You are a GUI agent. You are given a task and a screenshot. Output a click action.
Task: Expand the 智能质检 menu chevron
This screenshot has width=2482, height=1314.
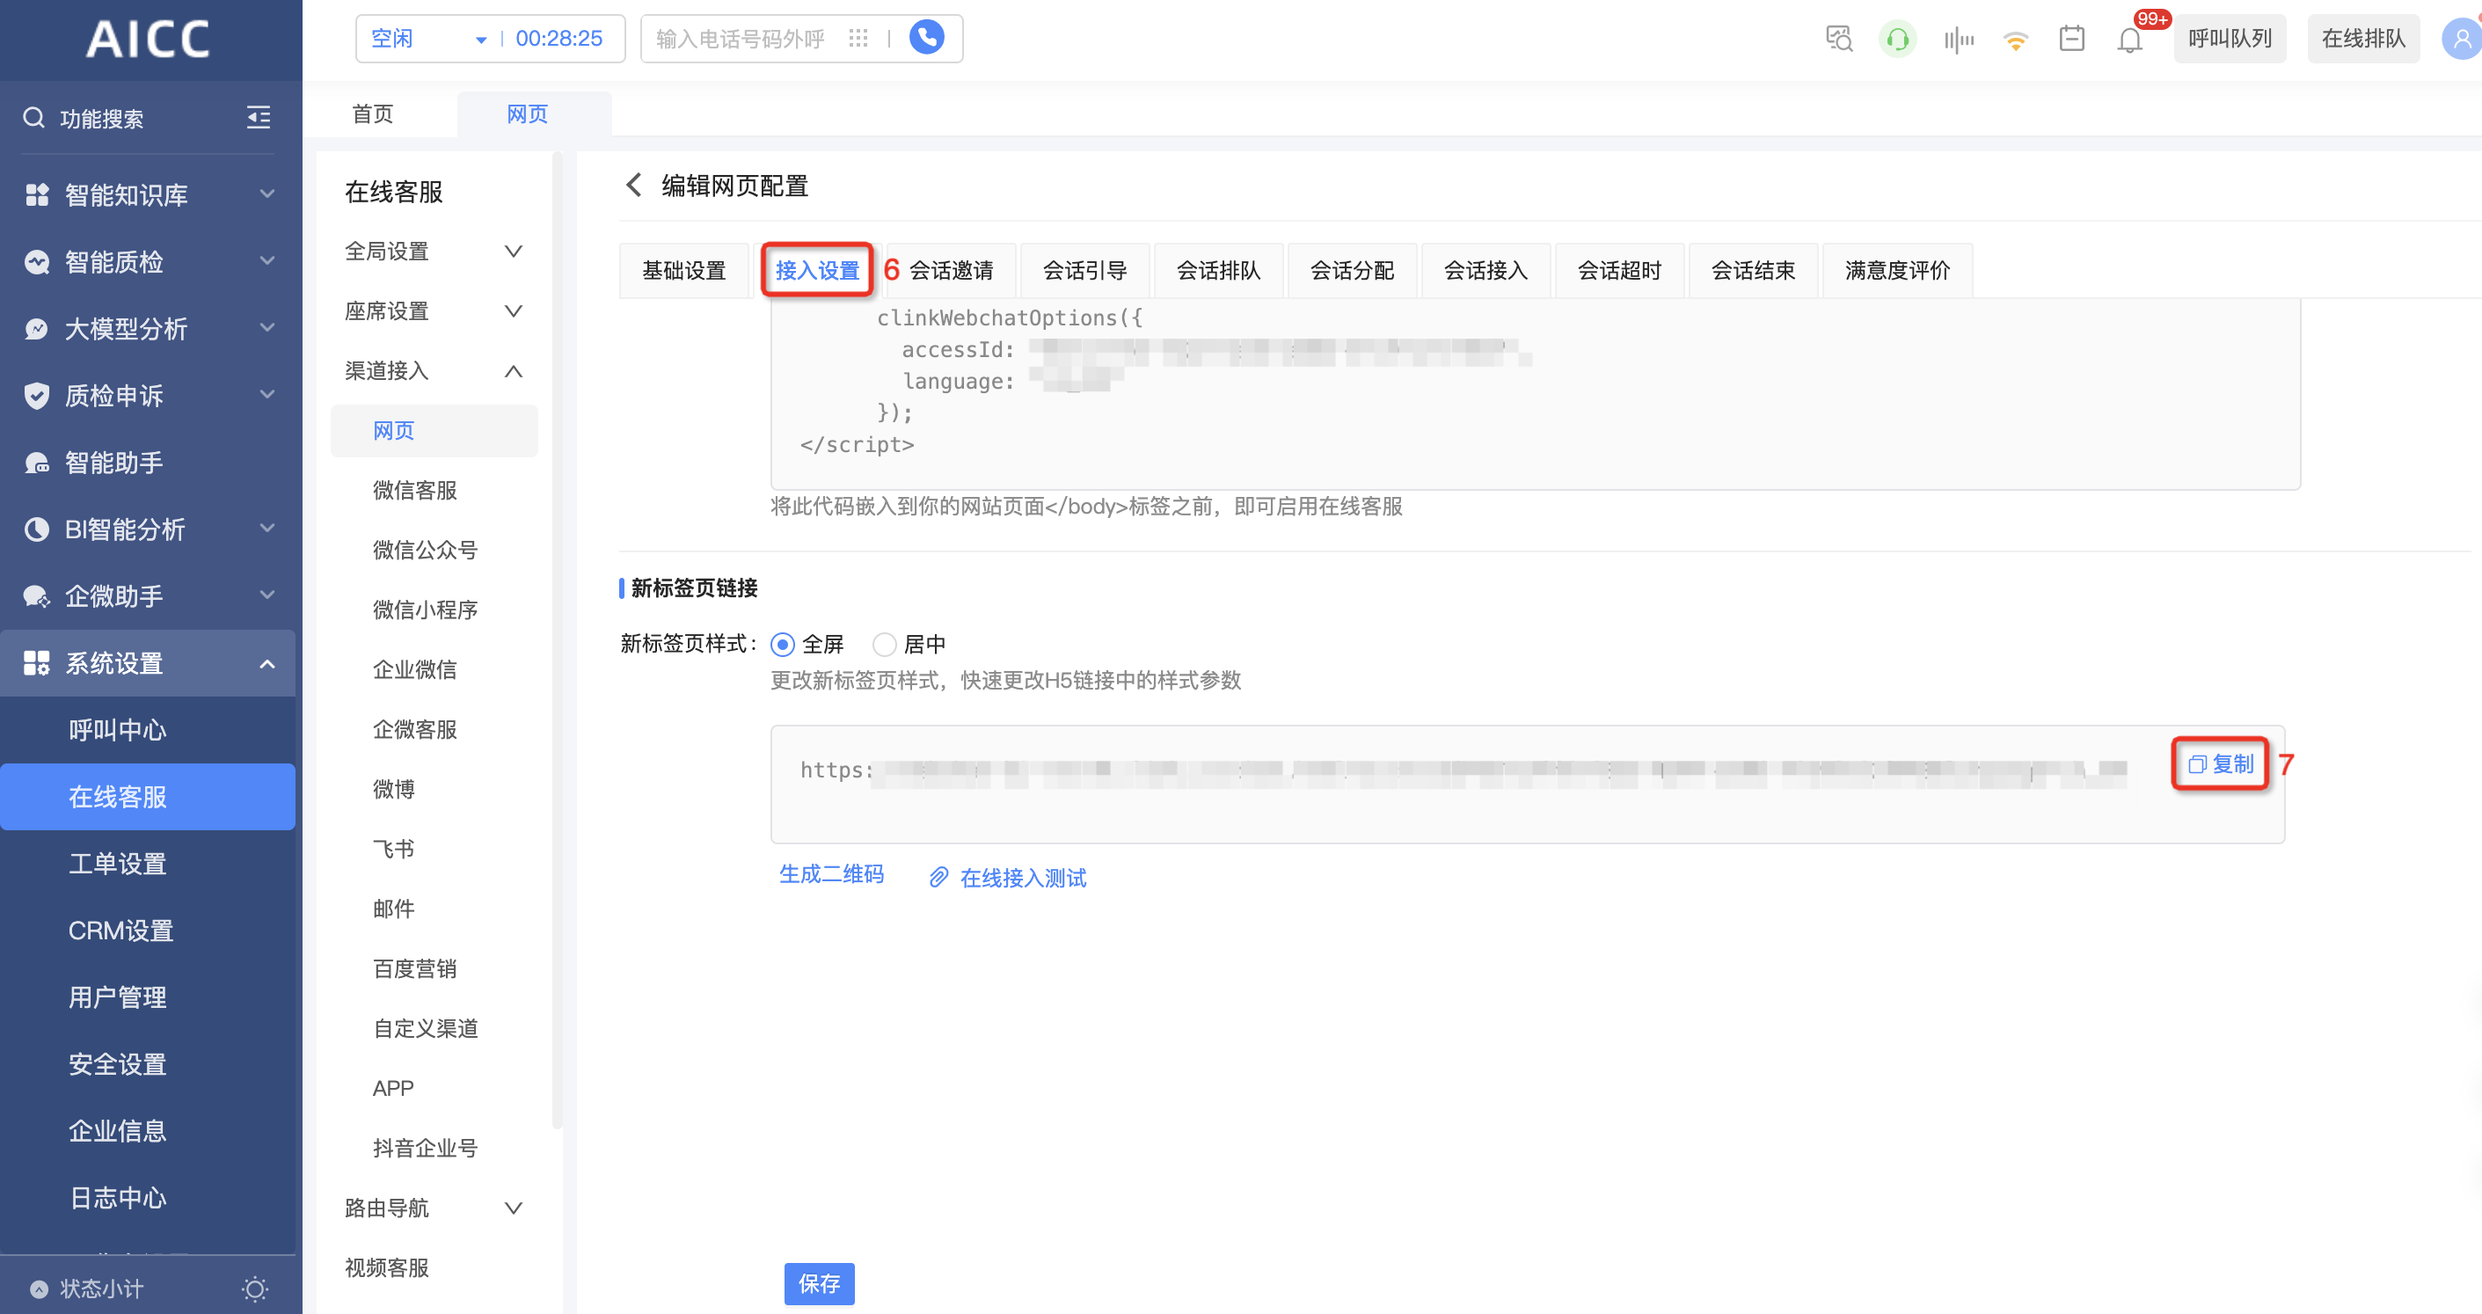tap(268, 260)
